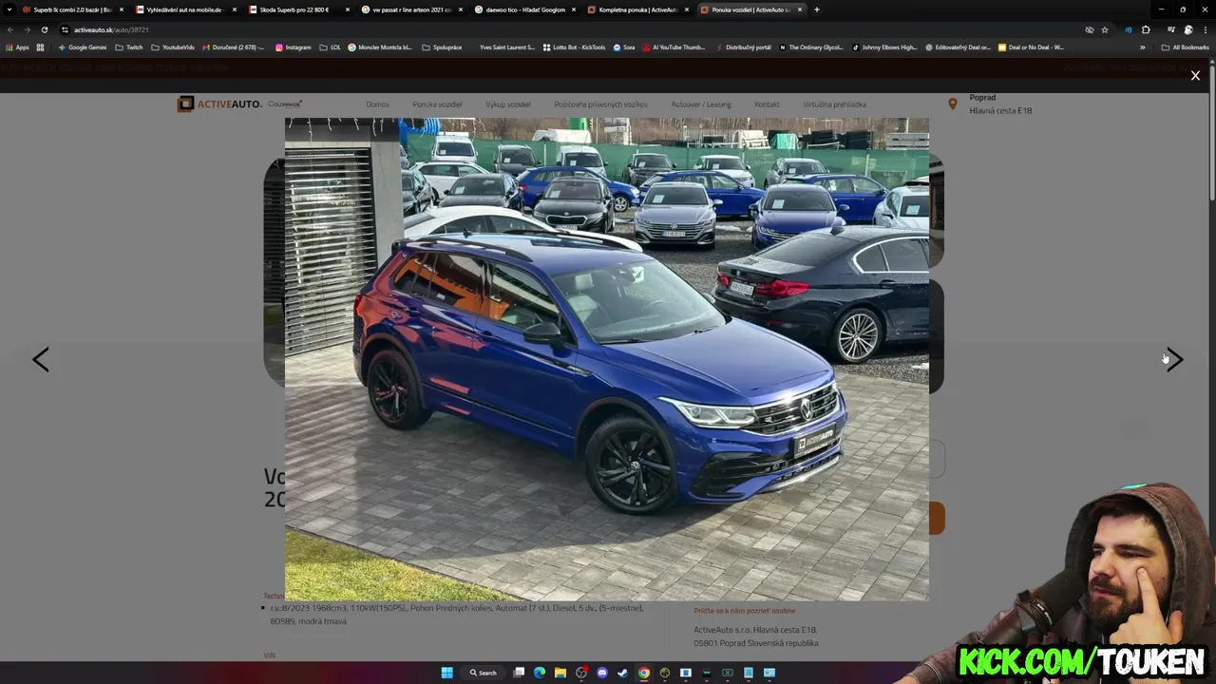This screenshot has height=684, width=1216.
Task: Open Chrome tab search dropdown
Action: (9, 9)
